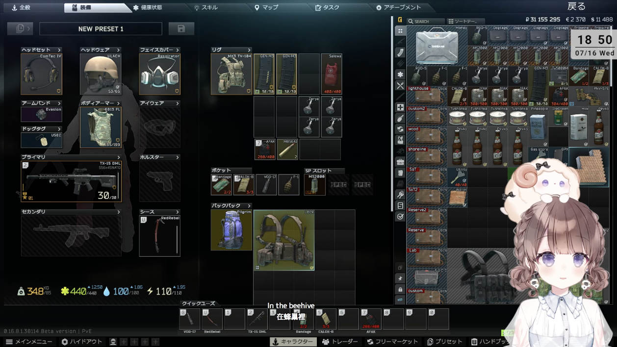Image resolution: width=617 pixels, height=347 pixels.
Task: Click the player portrait icon in bottom bar
Action: 113,342
